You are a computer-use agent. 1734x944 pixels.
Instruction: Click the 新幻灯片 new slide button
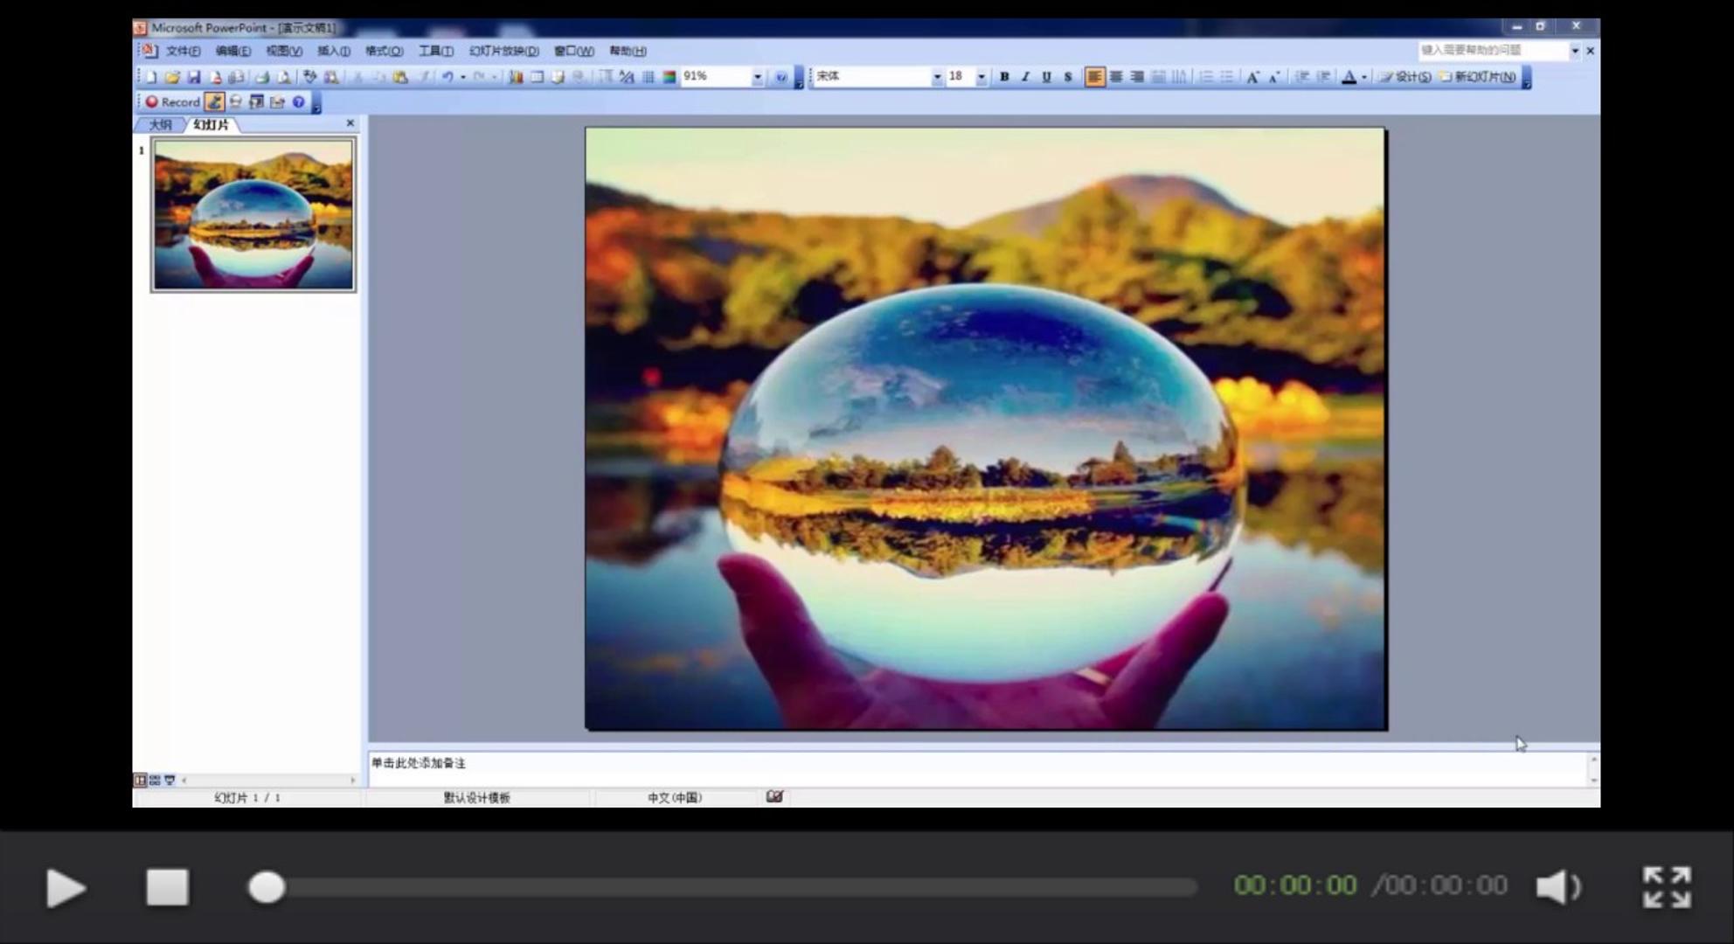click(x=1477, y=77)
